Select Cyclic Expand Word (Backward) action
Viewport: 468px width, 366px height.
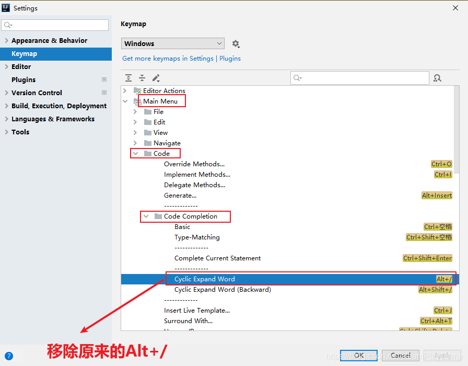(x=223, y=290)
